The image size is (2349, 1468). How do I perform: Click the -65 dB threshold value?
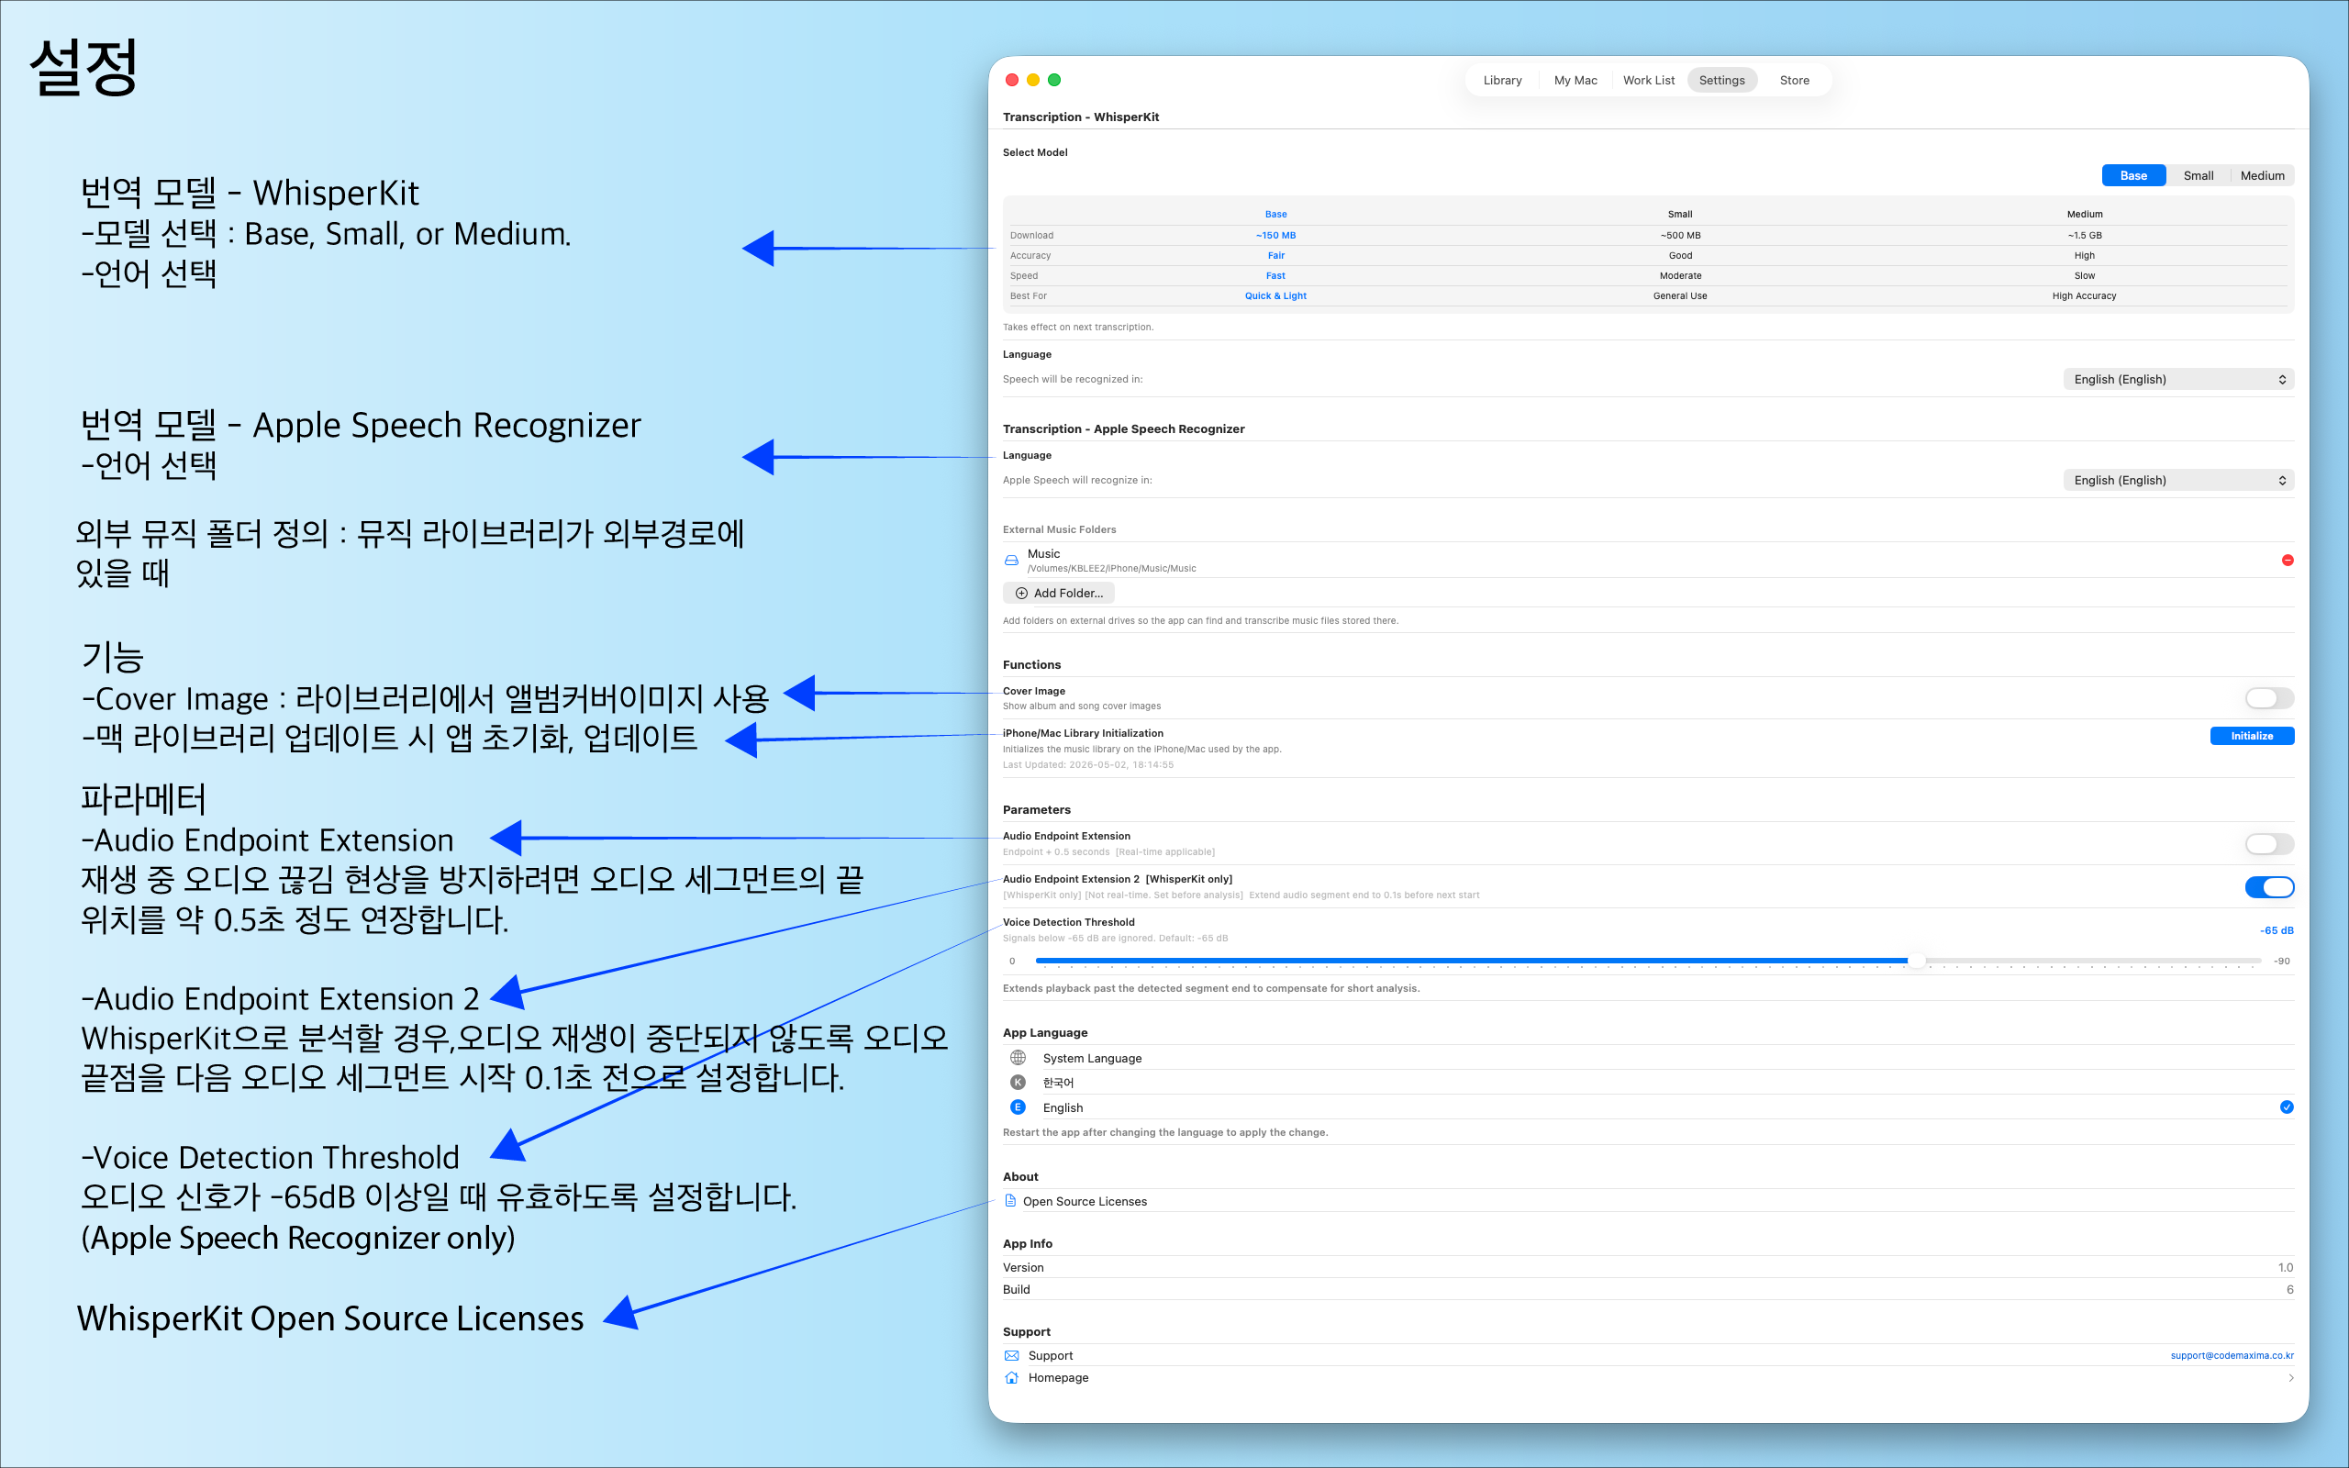pos(2277,930)
